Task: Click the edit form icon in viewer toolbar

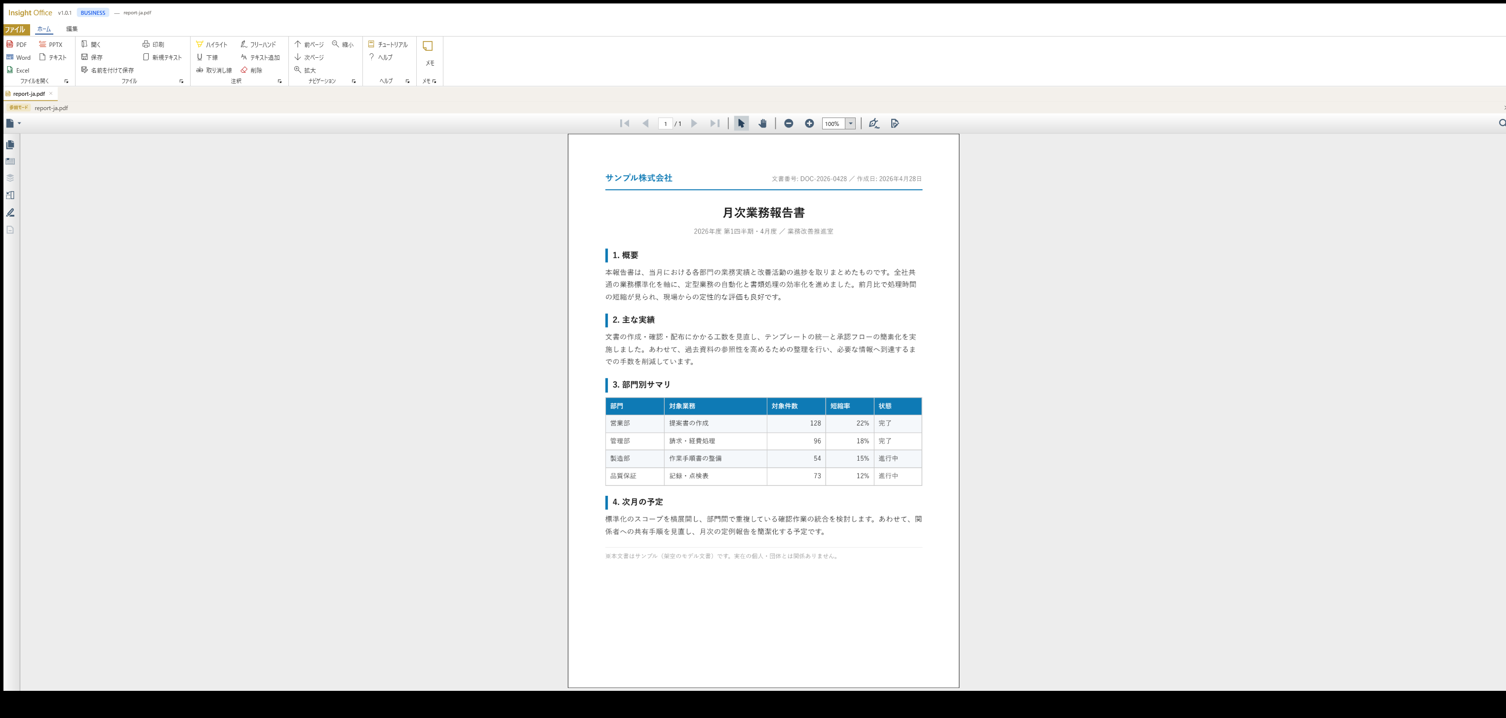Action: click(x=895, y=123)
